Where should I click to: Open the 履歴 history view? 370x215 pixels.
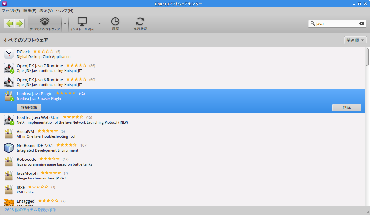click(115, 24)
